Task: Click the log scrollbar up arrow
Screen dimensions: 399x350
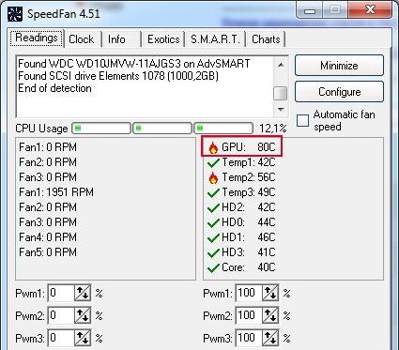Action: (x=281, y=65)
